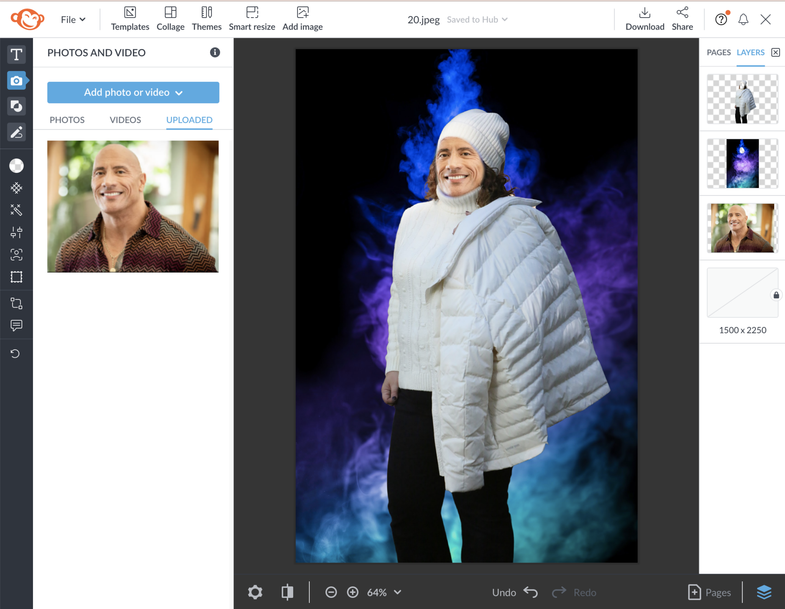
Task: Open the Background tool
Action: (x=16, y=165)
